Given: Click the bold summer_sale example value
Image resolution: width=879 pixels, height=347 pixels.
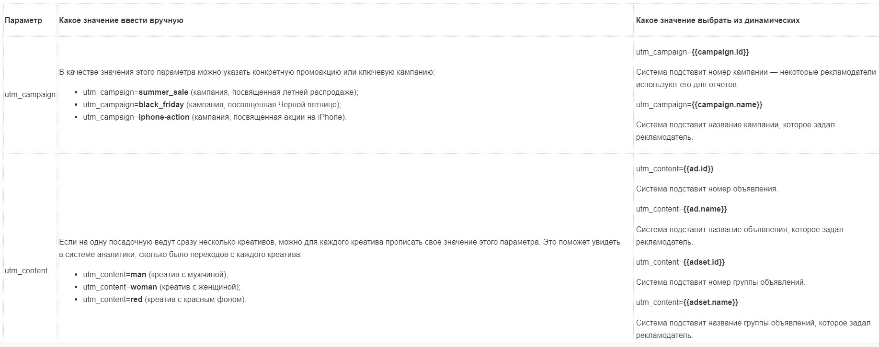Looking at the screenshot, I should pos(163,92).
